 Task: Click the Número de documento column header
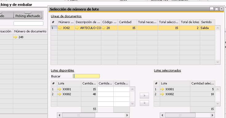click(x=30, y=31)
